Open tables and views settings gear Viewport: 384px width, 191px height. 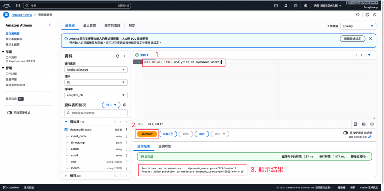point(124,105)
